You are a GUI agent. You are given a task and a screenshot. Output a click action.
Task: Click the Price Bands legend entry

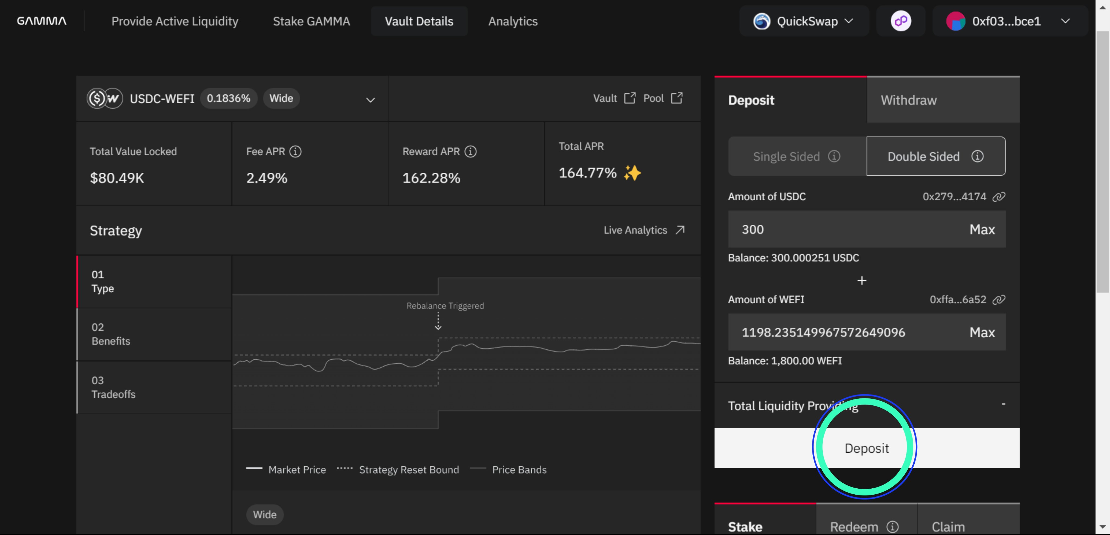point(508,469)
